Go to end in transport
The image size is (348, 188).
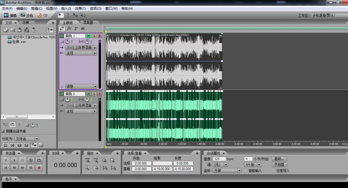click(31, 168)
